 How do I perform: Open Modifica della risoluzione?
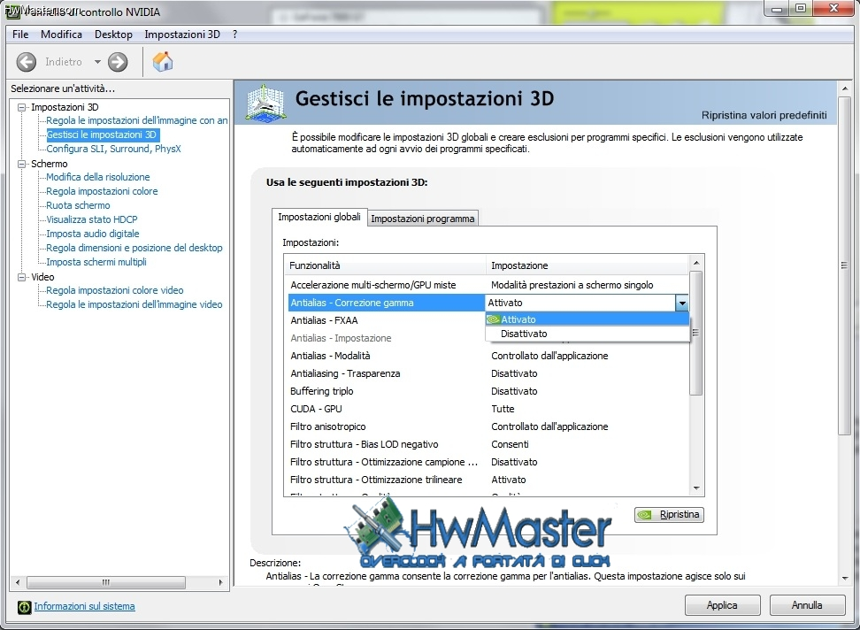click(98, 177)
